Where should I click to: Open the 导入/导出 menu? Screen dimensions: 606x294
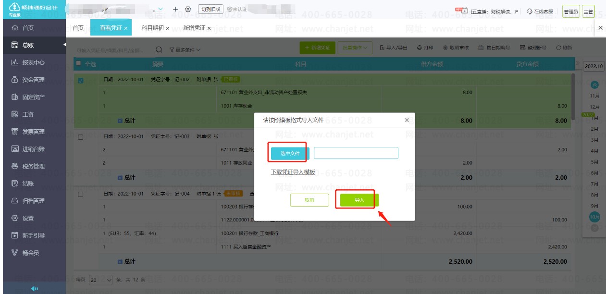pyautogui.click(x=394, y=48)
